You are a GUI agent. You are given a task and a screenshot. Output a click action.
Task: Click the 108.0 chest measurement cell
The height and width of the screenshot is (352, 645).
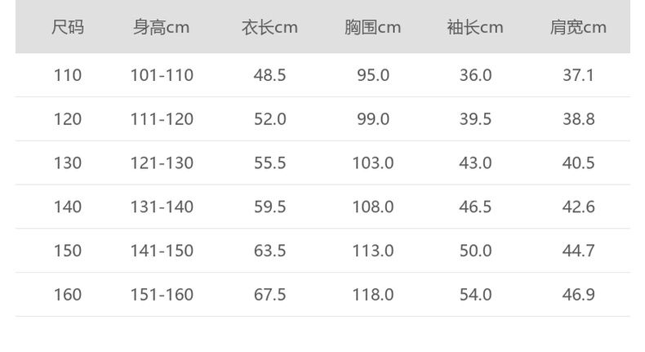tap(372, 207)
